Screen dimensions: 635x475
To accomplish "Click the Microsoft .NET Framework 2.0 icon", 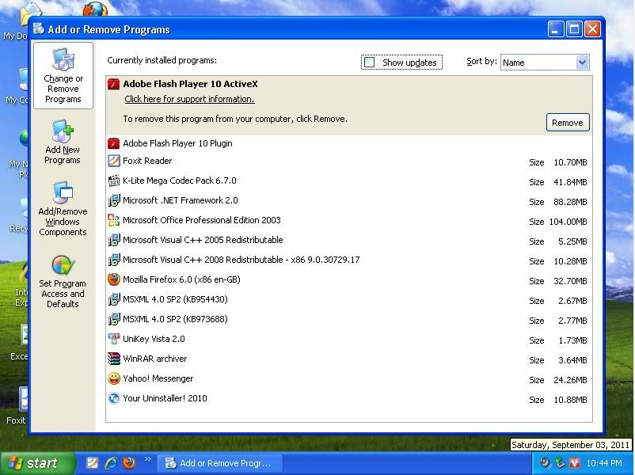I will tap(113, 200).
